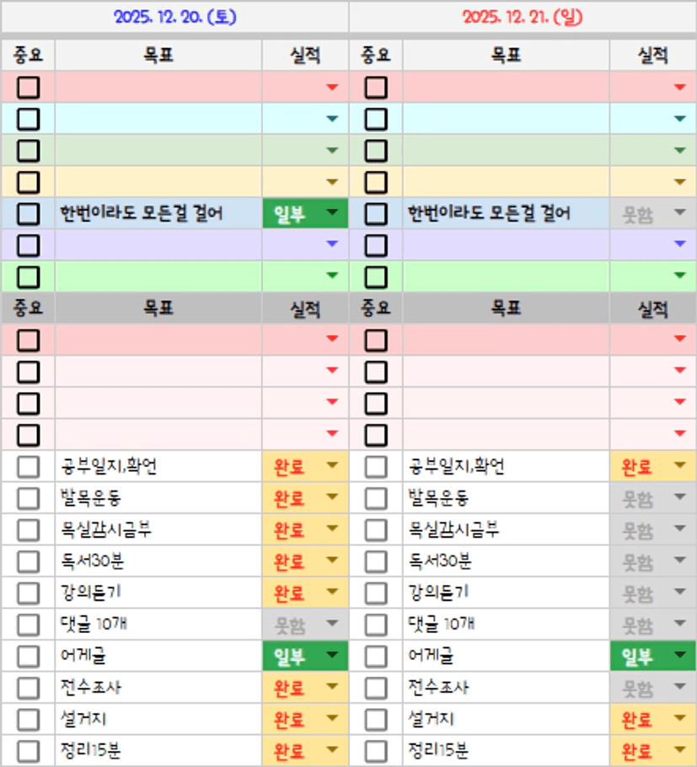Click Sunday's 정리15분 goal cell
Image resolution: width=697 pixels, height=767 pixels.
tap(506, 750)
